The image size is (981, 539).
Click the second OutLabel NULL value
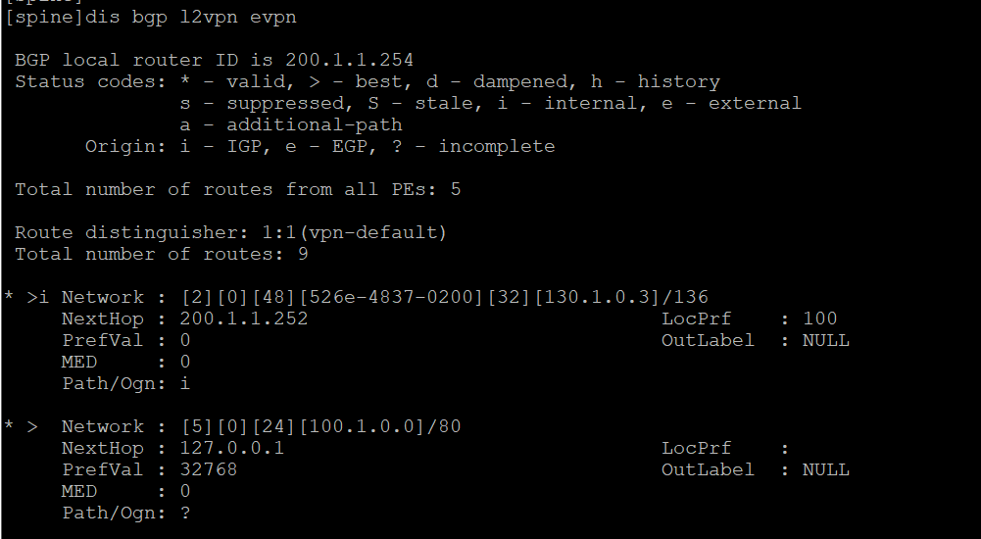pos(826,469)
